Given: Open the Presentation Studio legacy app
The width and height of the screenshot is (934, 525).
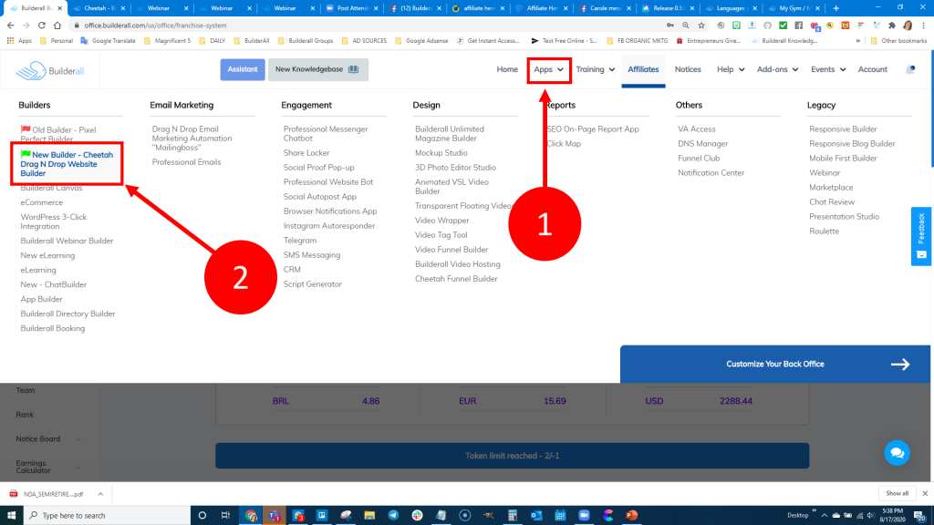Looking at the screenshot, I should (x=844, y=217).
